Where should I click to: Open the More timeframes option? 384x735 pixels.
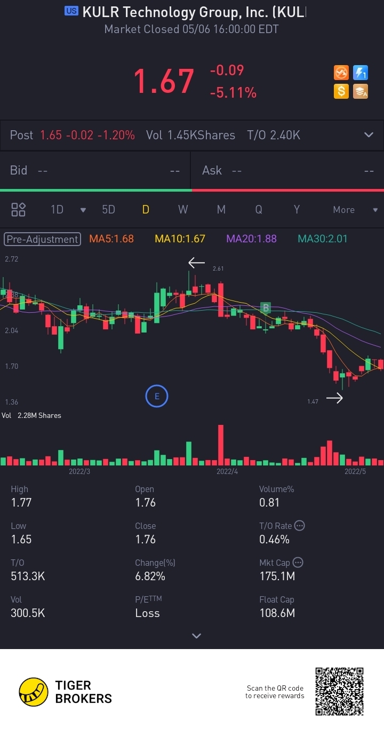(x=344, y=210)
